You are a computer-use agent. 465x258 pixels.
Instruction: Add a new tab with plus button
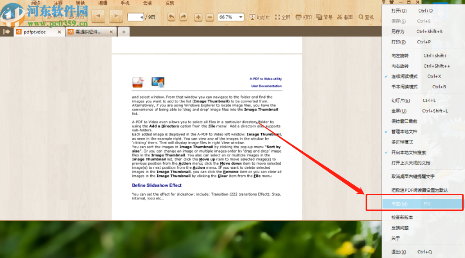point(124,32)
